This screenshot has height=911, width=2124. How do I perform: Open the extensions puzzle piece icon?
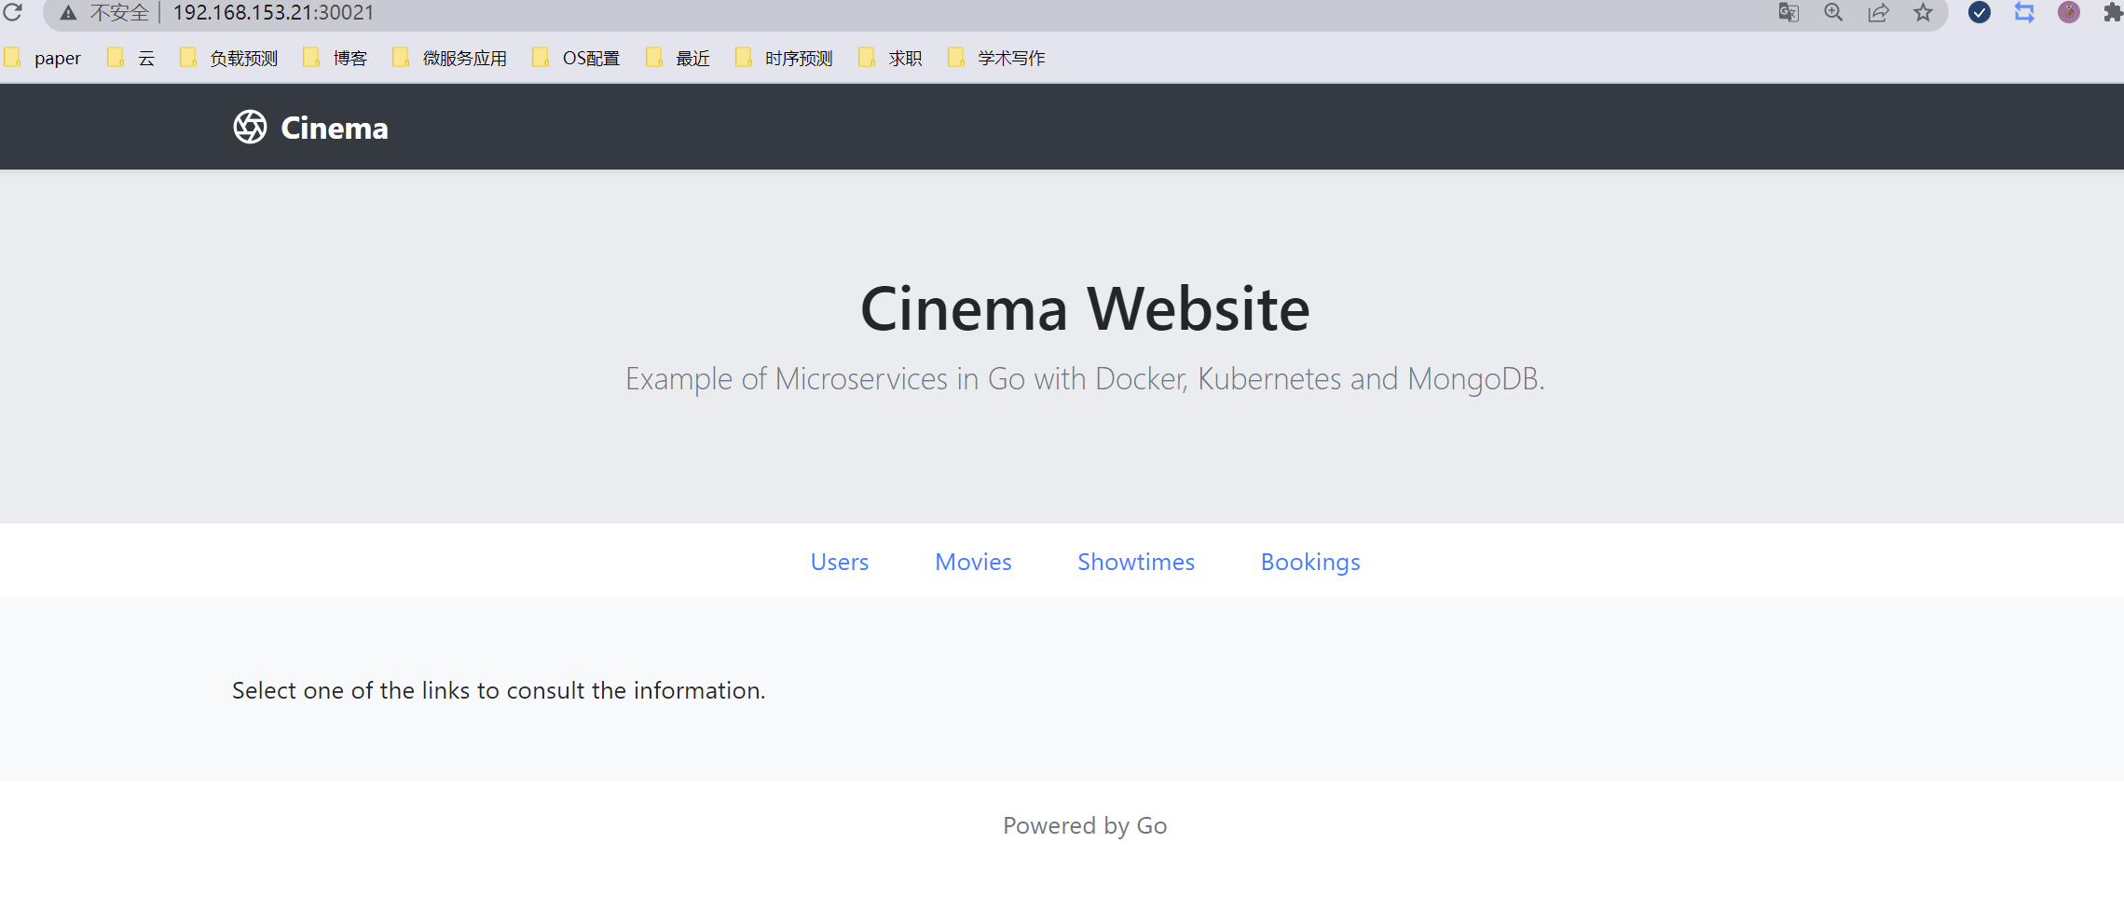click(2113, 12)
